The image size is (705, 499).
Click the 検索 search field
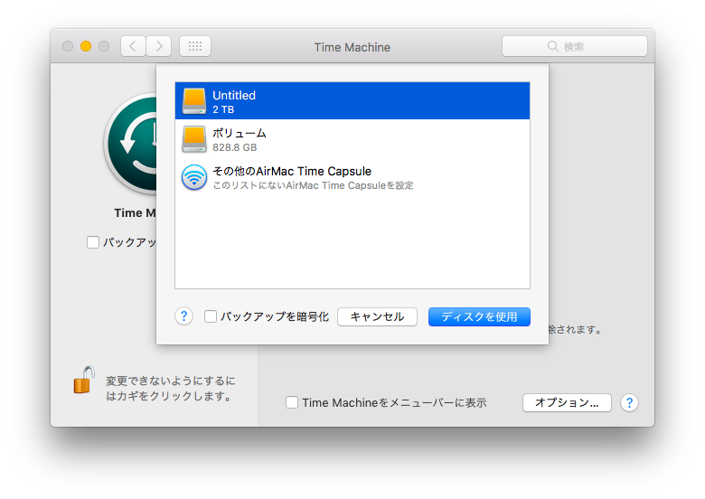575,46
